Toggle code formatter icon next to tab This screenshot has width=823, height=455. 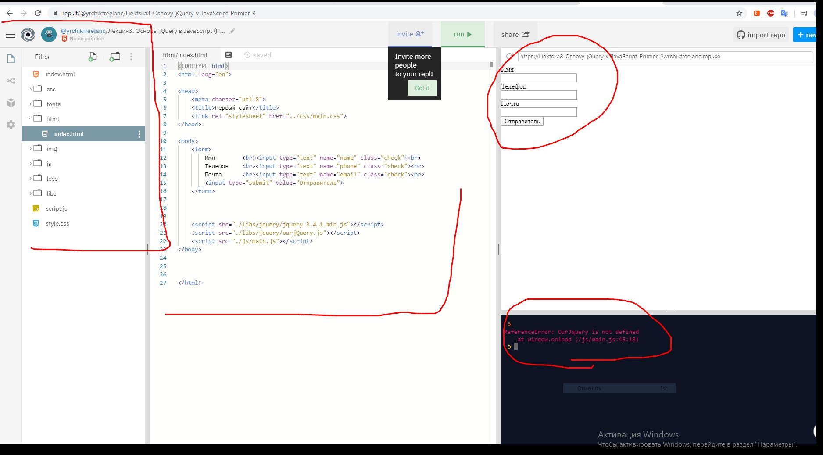coord(229,55)
